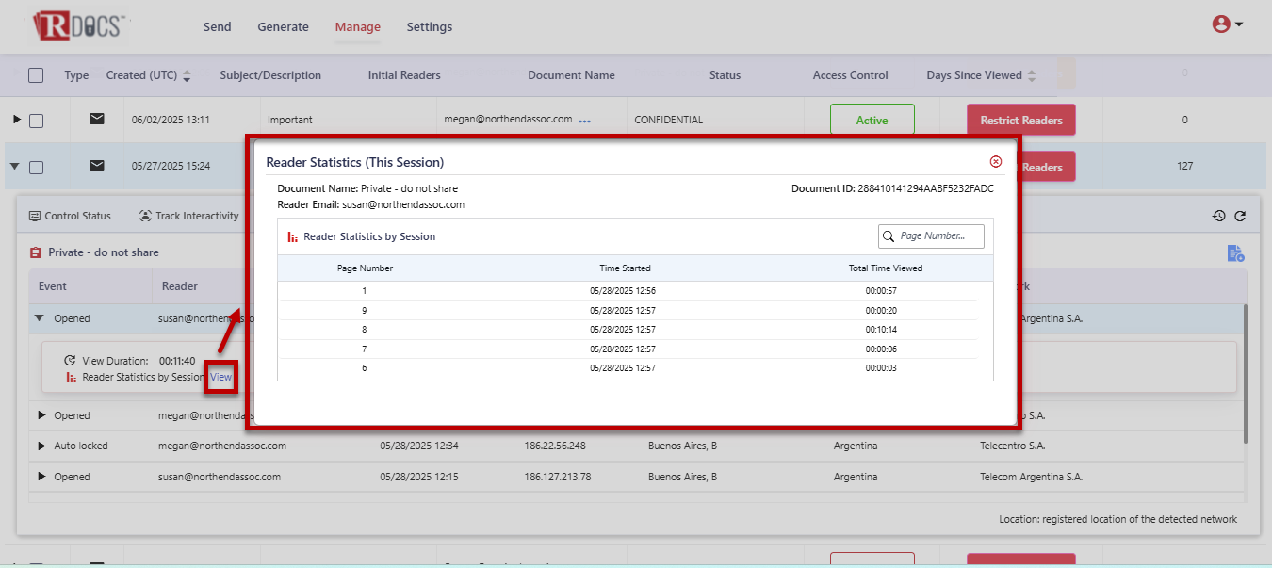Close the Reader Statistics popup
Image resolution: width=1272 pixels, height=568 pixels.
click(996, 162)
